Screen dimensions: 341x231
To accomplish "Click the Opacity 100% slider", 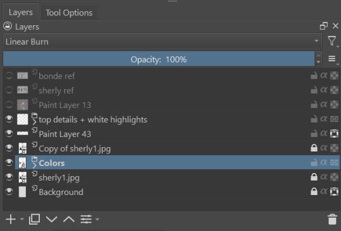I will [159, 59].
